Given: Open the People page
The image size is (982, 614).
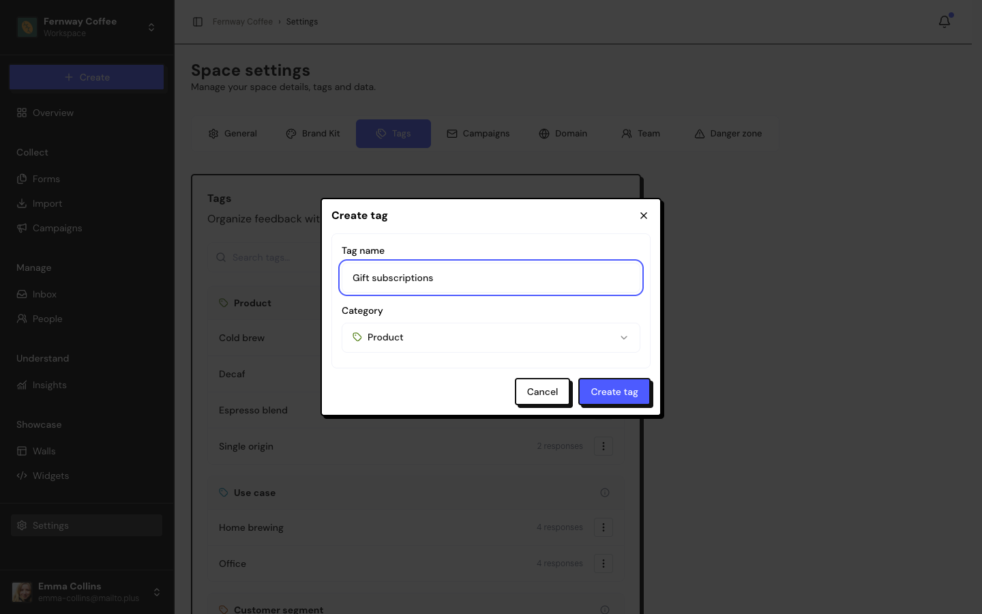Looking at the screenshot, I should 87,319.
